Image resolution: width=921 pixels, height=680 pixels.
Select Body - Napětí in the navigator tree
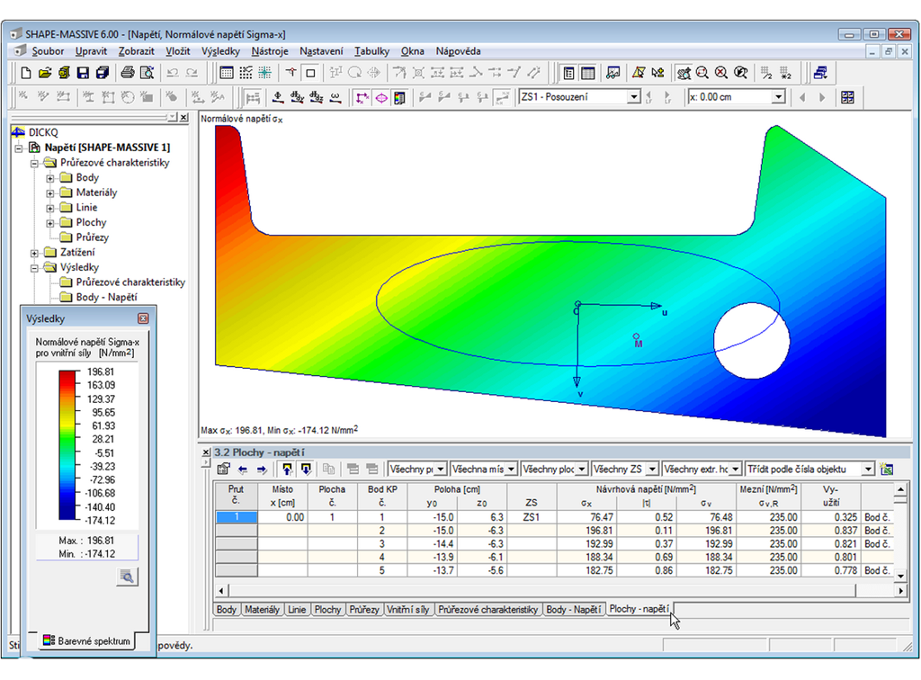click(106, 297)
